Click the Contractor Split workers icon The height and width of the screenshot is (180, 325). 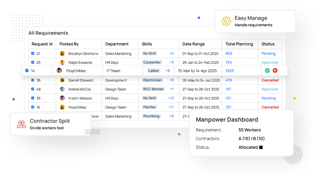click(22, 124)
